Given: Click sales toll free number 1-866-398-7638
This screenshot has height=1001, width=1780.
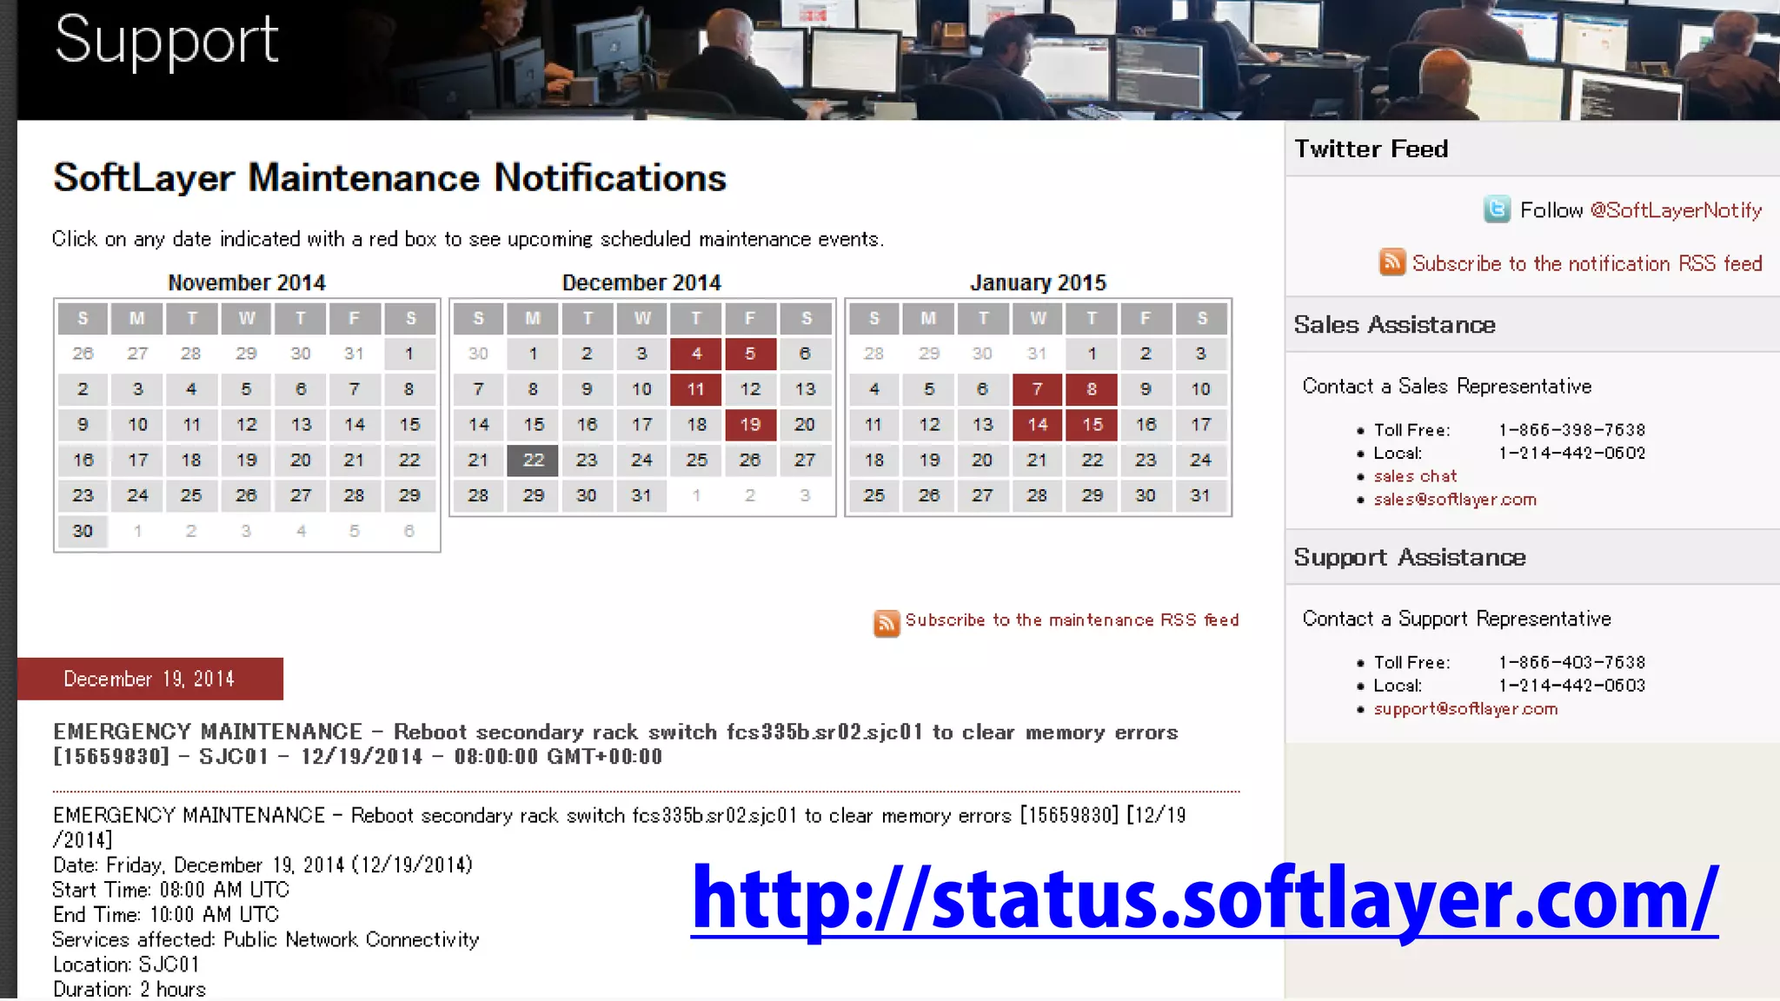Looking at the screenshot, I should pos(1571,430).
